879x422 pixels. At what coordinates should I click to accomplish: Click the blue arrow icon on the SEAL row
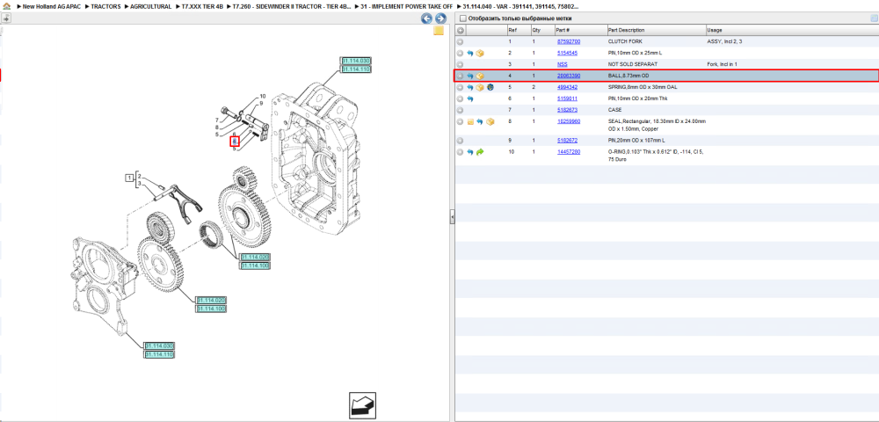coord(480,121)
